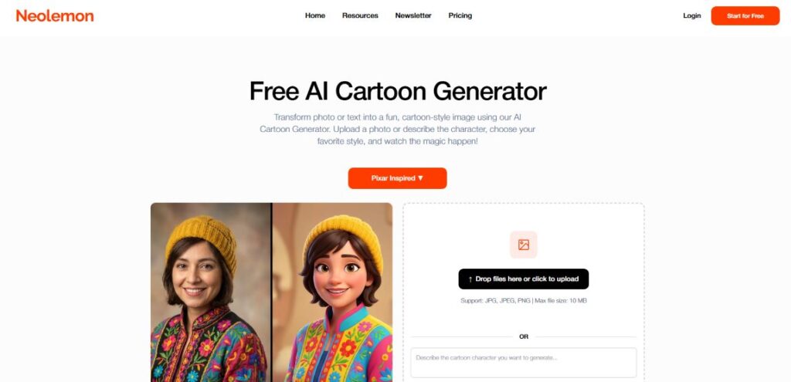Click the cartoon version of the woman
The width and height of the screenshot is (791, 382).
coord(332,292)
